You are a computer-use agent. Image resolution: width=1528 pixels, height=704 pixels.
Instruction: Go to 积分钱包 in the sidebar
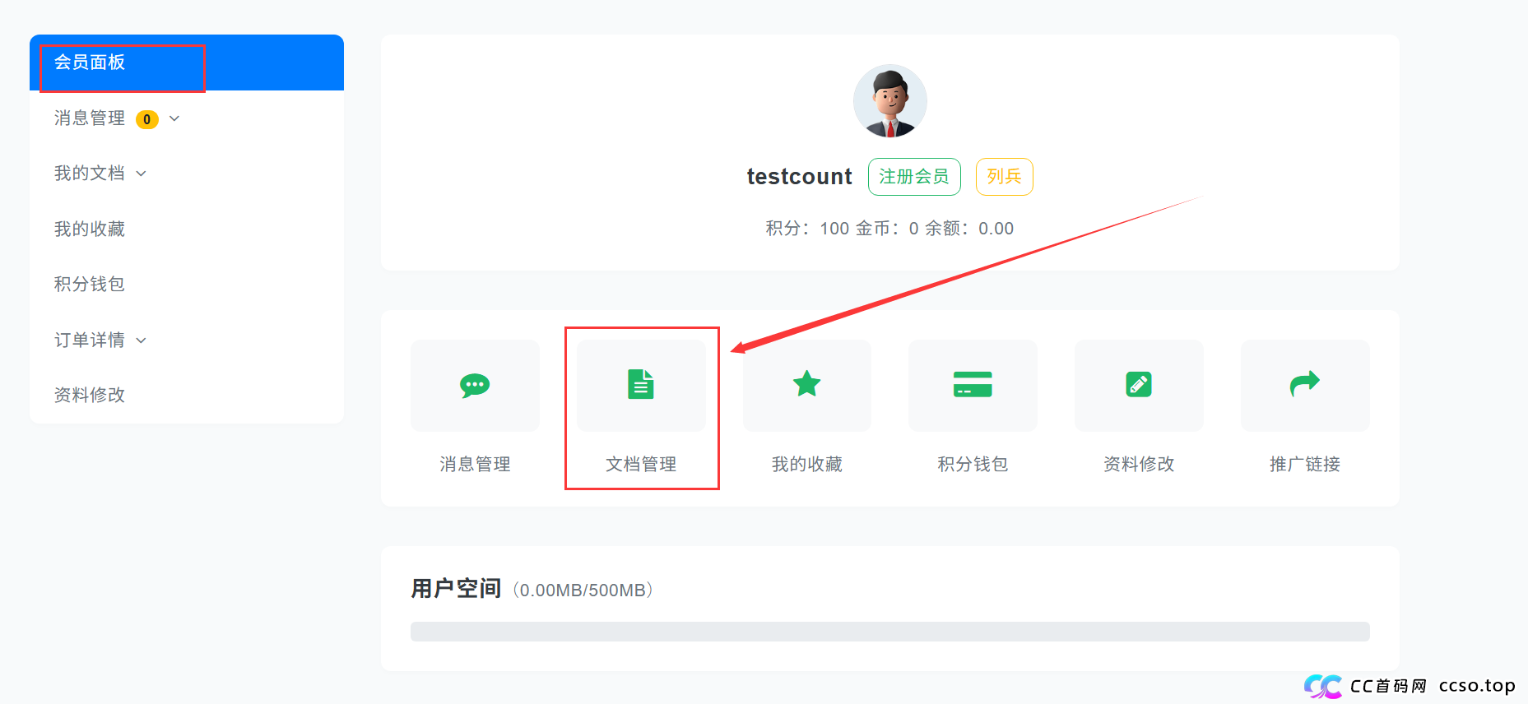[90, 284]
